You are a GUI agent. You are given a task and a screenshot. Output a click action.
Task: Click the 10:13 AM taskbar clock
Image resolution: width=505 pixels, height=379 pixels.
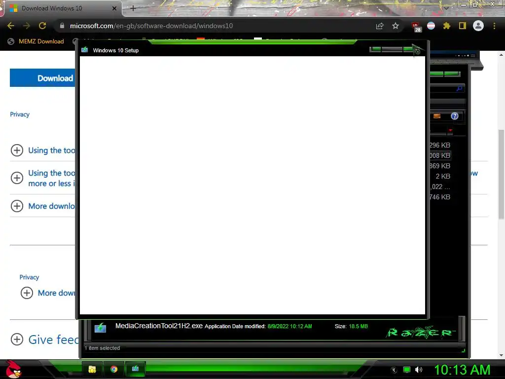click(x=462, y=370)
